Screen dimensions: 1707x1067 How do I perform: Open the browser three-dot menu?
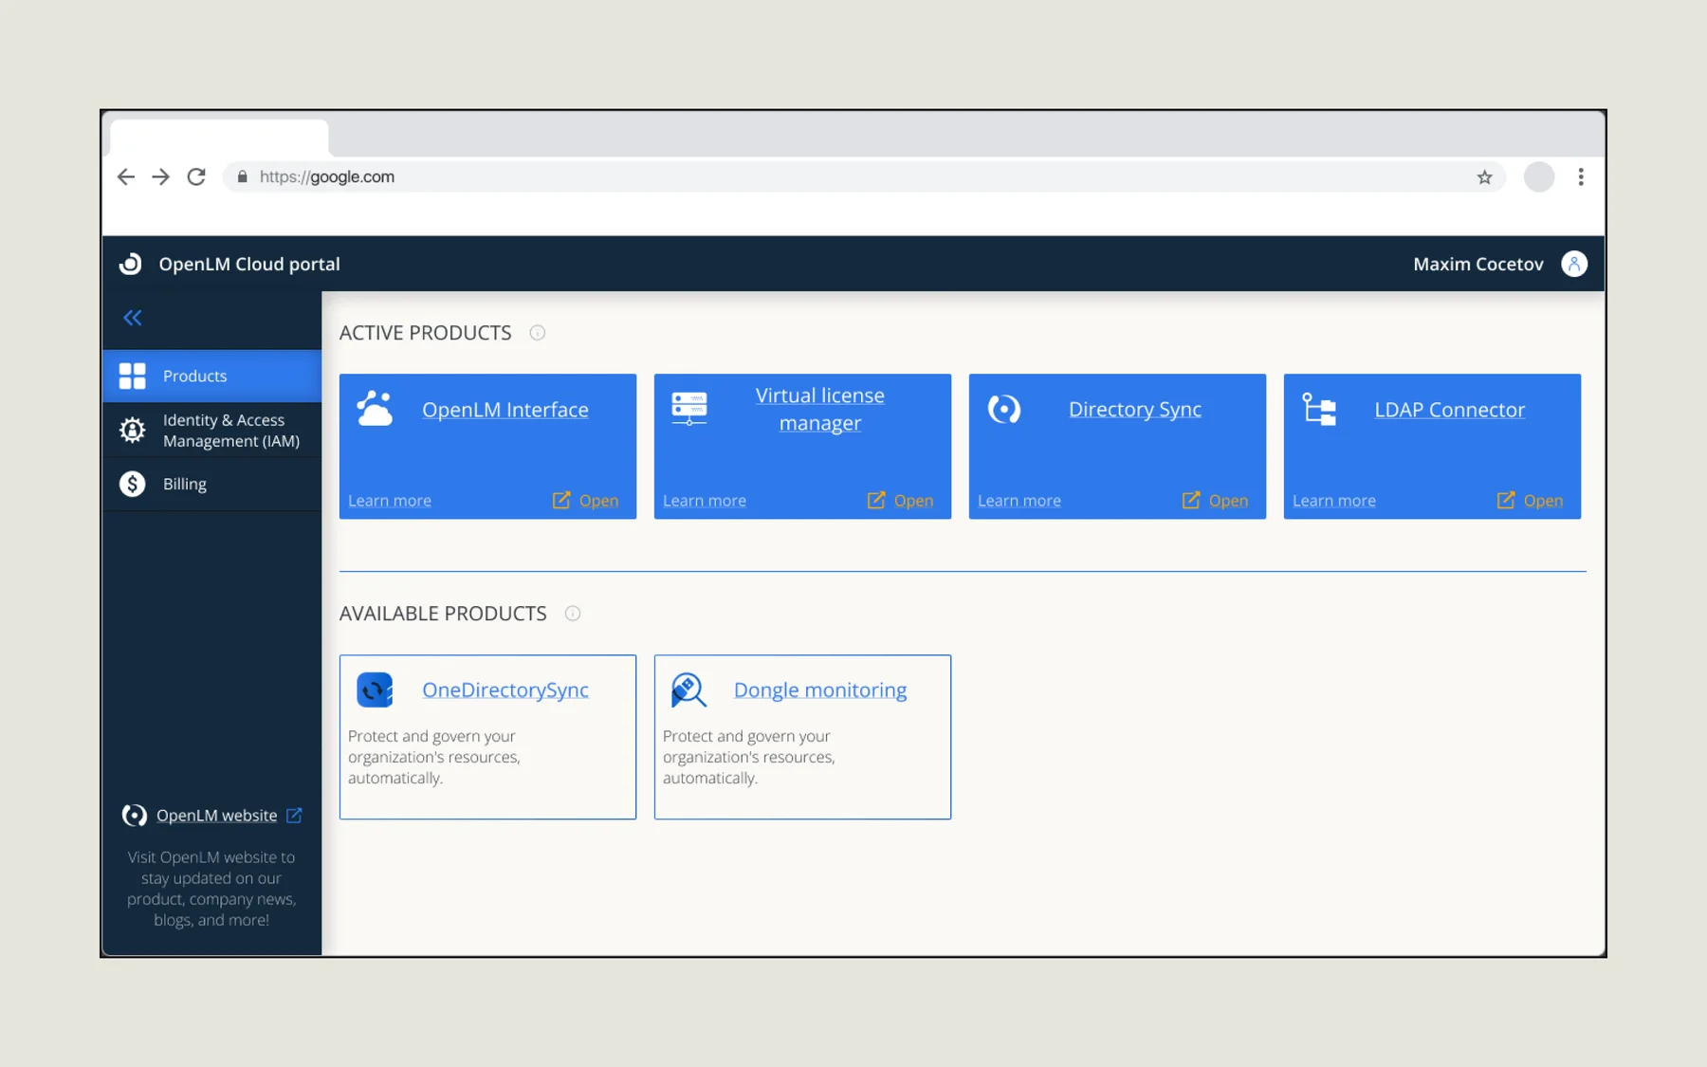point(1581,177)
